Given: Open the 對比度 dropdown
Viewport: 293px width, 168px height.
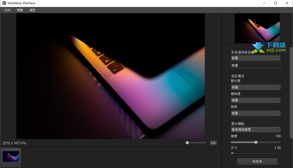Looking at the screenshot, I should click(256, 87).
